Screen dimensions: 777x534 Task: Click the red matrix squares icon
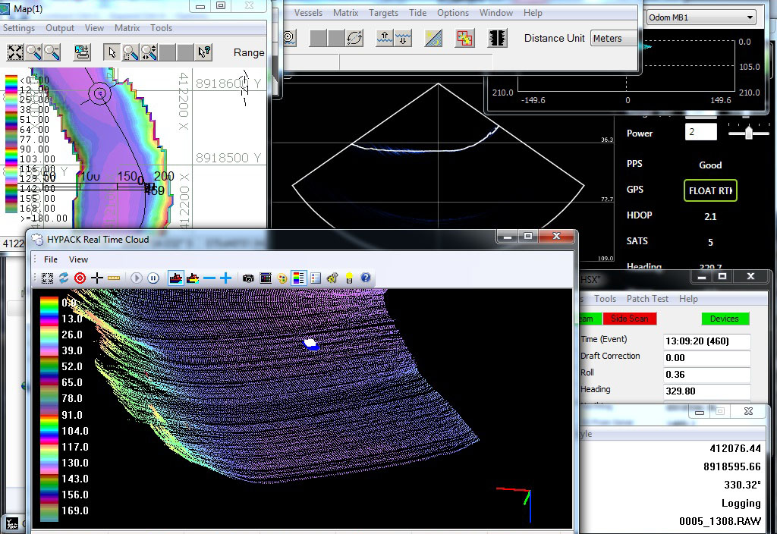point(464,38)
